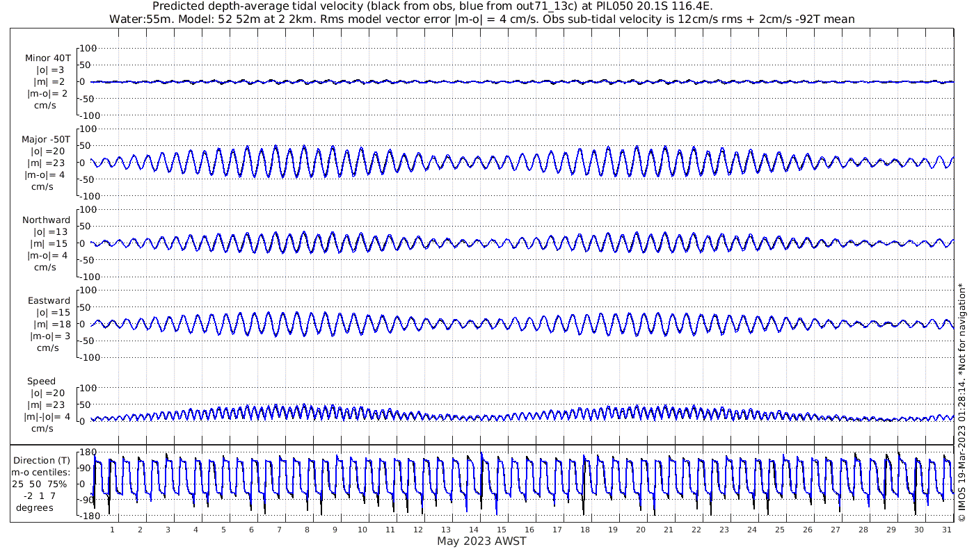Click the Eastward panel label

pos(49,300)
